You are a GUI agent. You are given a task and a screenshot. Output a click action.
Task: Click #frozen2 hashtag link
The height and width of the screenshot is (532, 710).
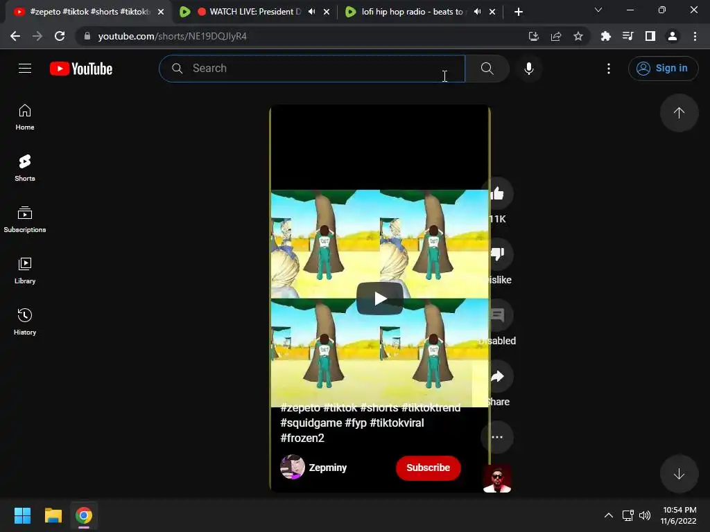coord(302,438)
